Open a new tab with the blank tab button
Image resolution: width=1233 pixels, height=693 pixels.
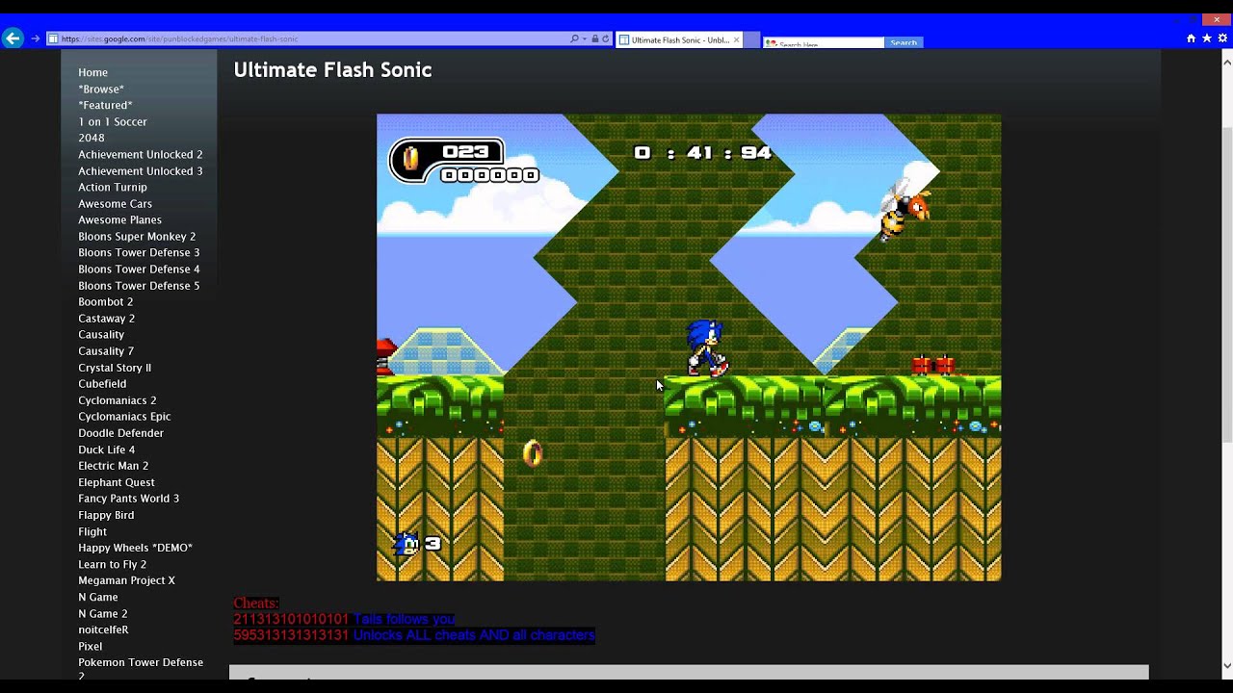752,40
